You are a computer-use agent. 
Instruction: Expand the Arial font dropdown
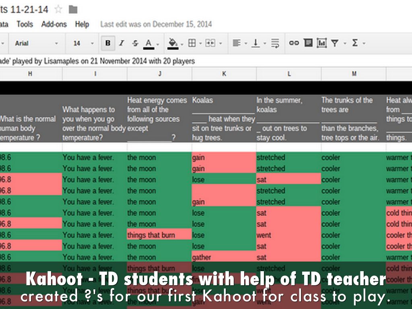pos(36,43)
